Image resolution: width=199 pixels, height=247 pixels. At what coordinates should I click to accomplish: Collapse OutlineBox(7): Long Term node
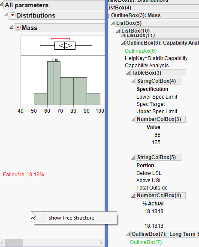click(128, 235)
